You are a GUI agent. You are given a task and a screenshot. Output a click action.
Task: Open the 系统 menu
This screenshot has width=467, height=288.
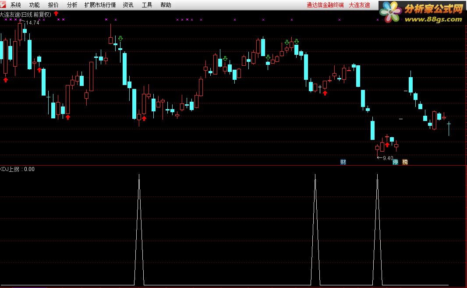tap(15, 5)
